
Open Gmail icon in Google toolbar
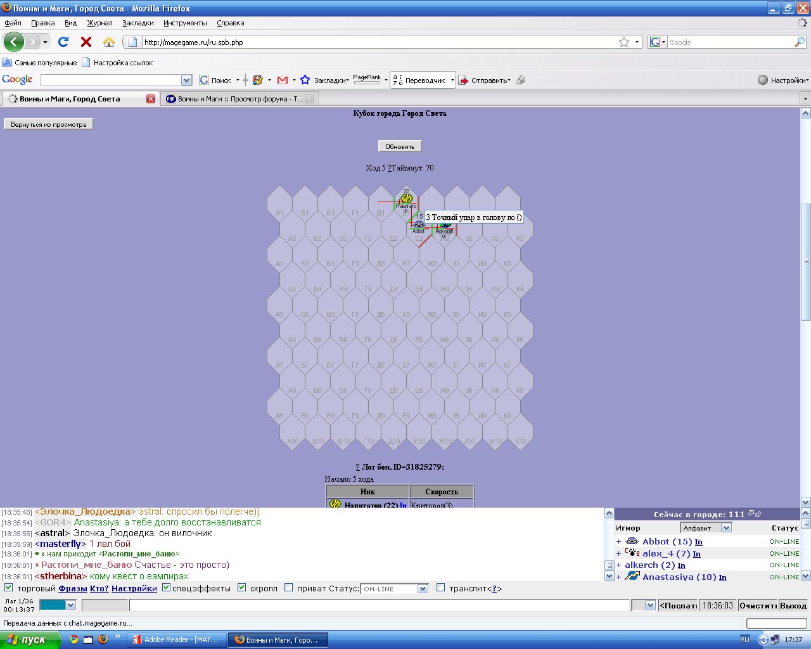tap(283, 80)
